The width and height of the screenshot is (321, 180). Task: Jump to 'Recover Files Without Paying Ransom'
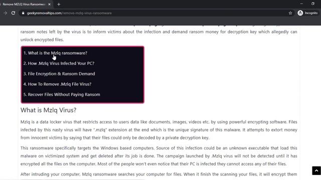(62, 94)
